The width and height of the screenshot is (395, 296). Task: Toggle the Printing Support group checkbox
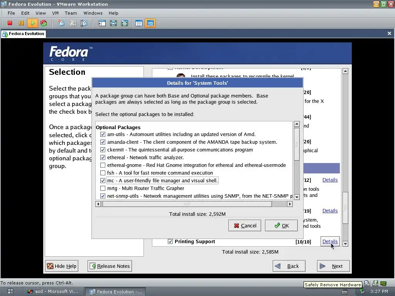(170, 241)
